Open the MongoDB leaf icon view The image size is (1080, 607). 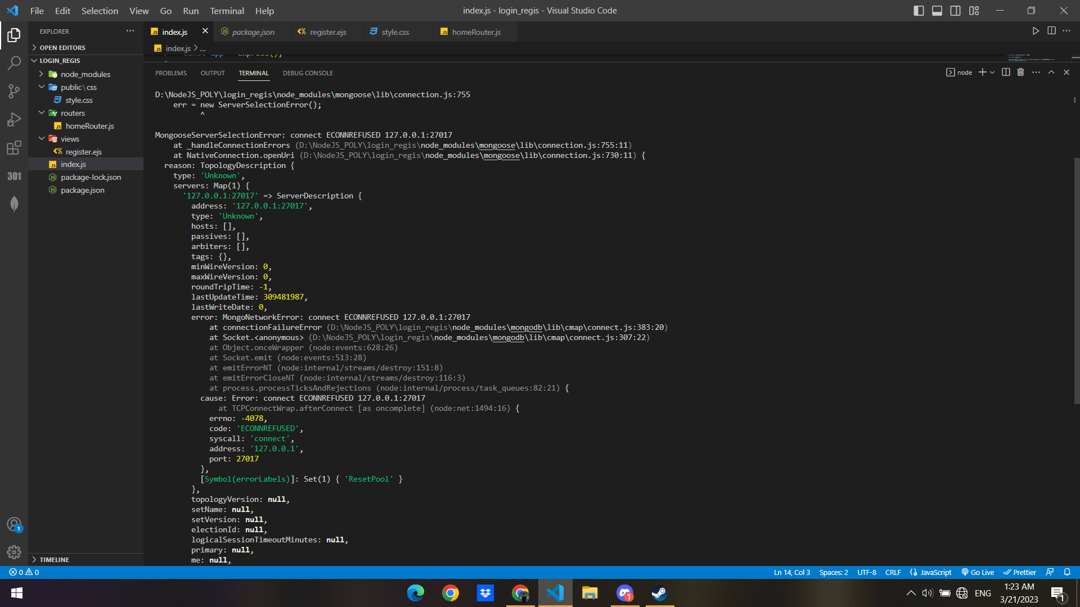(14, 203)
